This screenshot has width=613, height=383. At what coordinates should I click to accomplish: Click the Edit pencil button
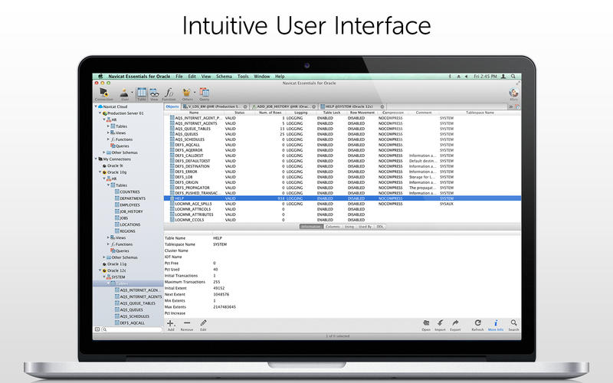[203, 325]
